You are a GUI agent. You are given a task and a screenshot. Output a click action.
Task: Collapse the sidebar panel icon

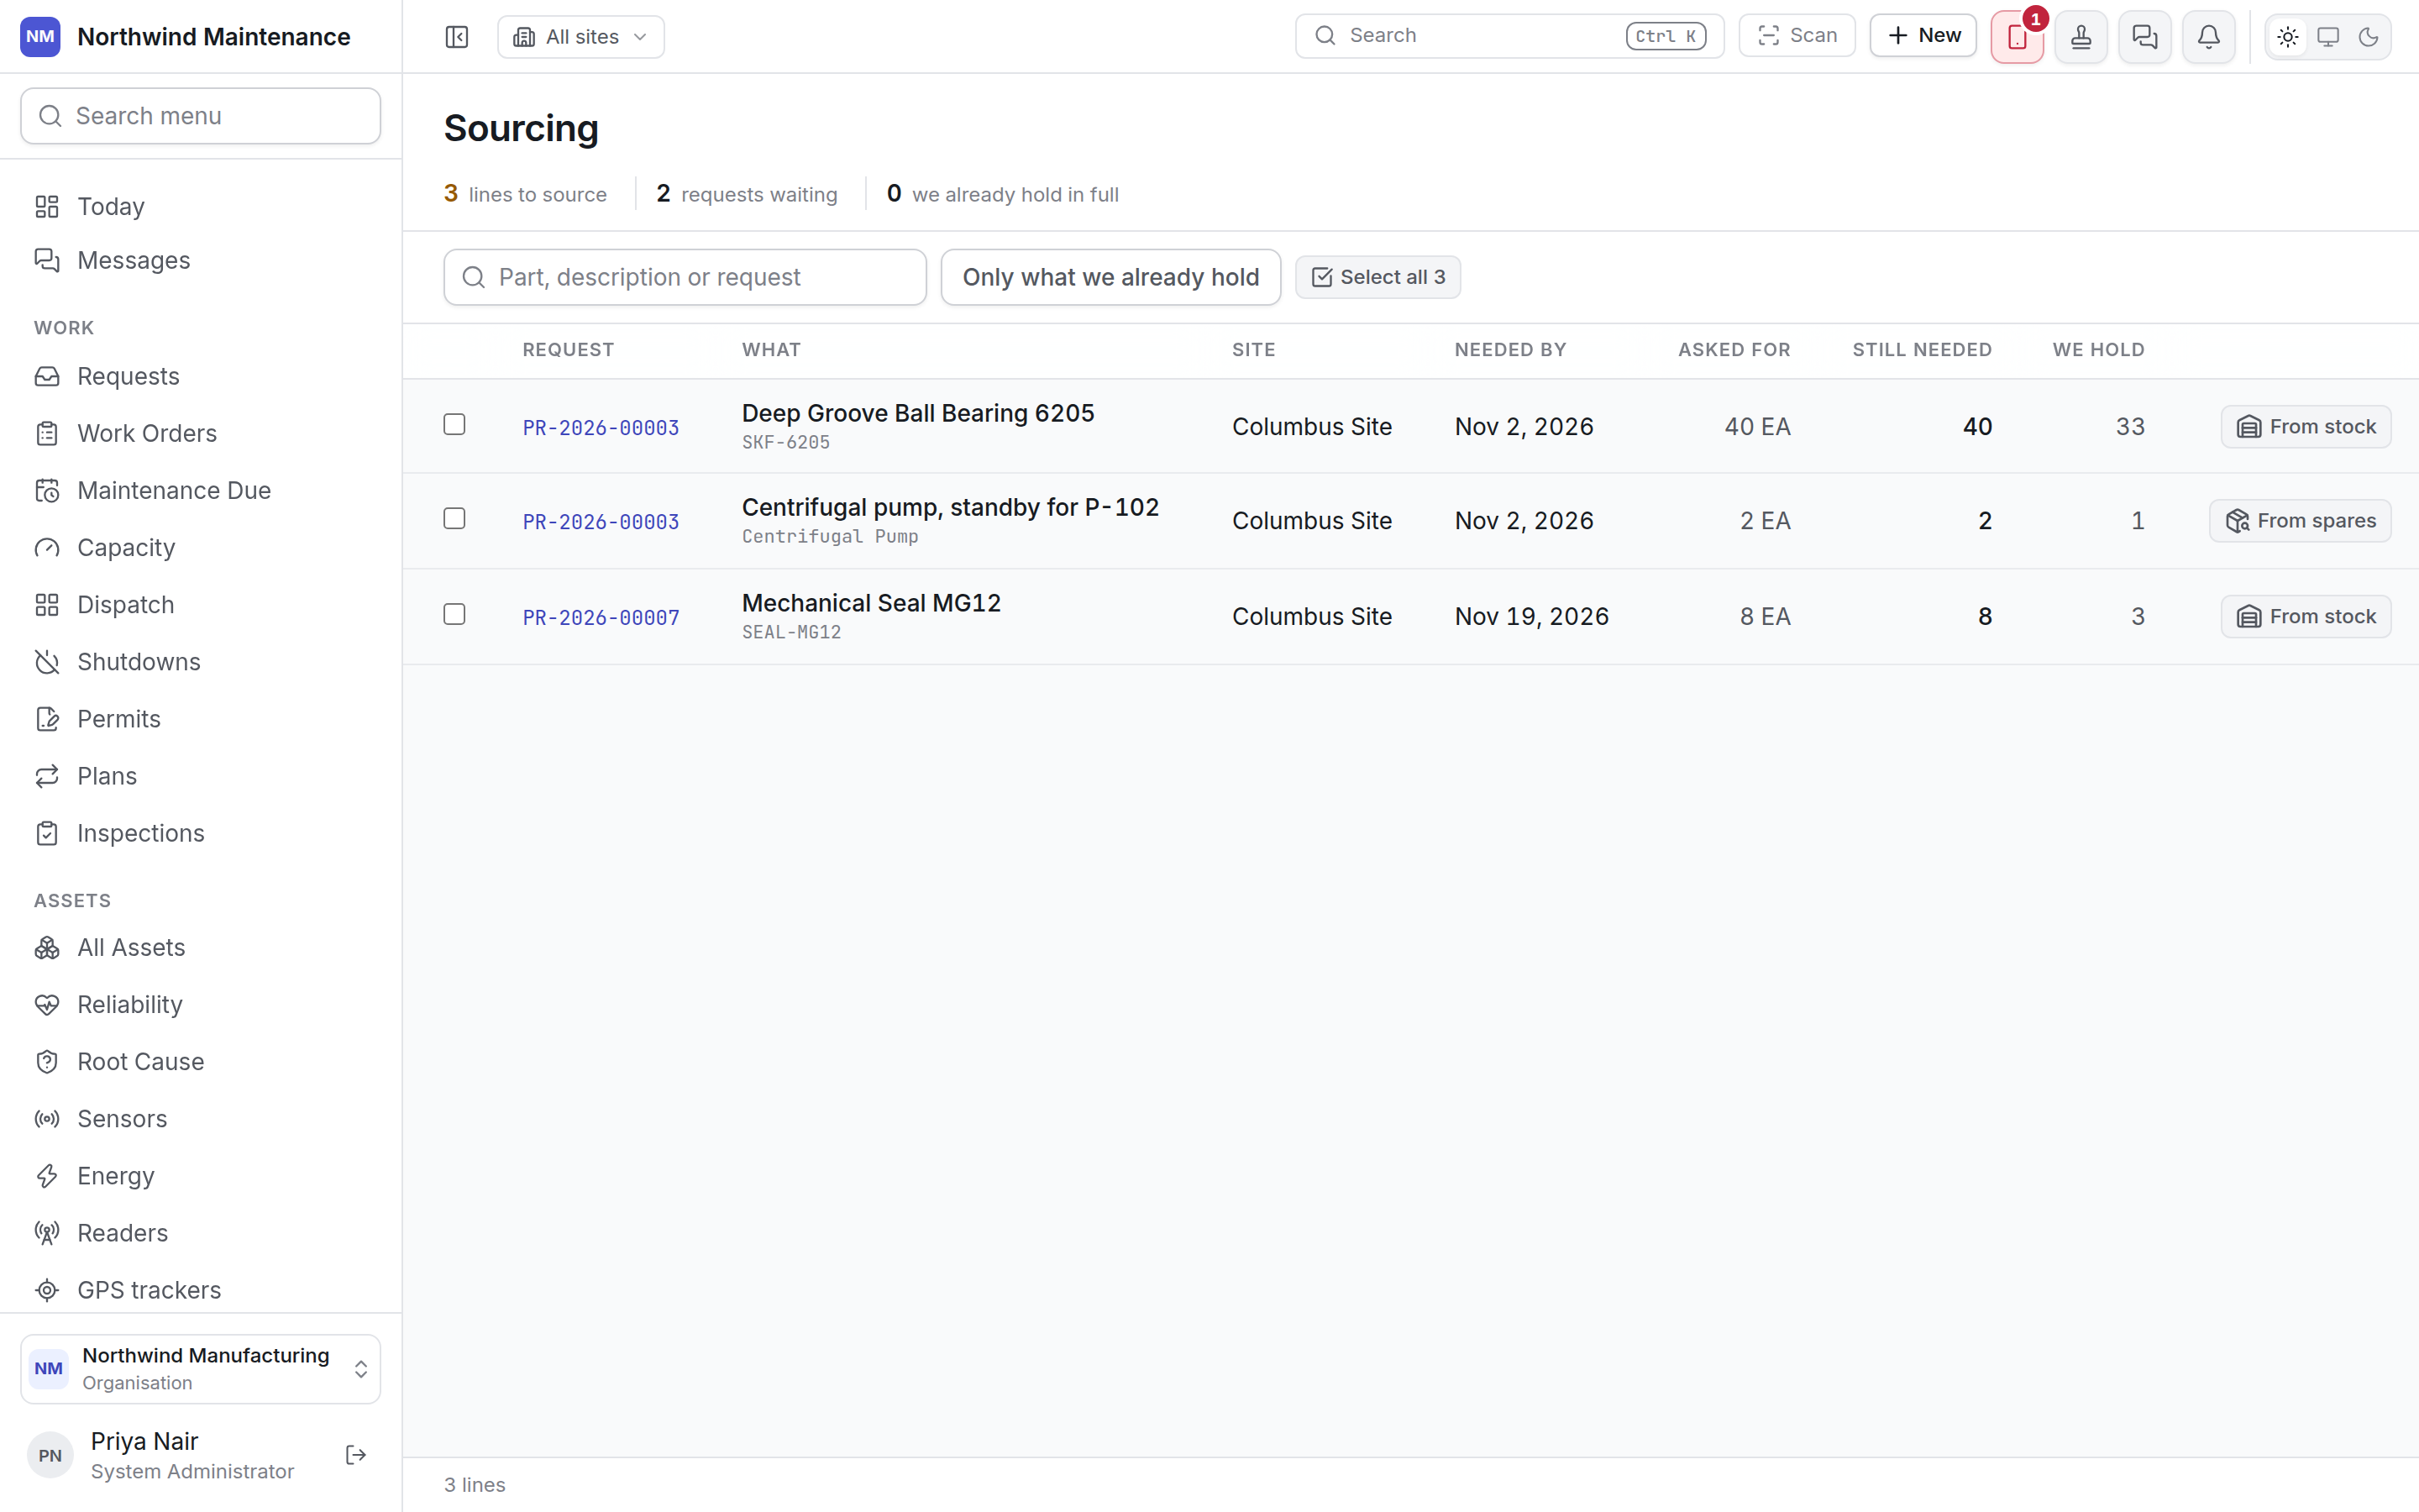457,37
